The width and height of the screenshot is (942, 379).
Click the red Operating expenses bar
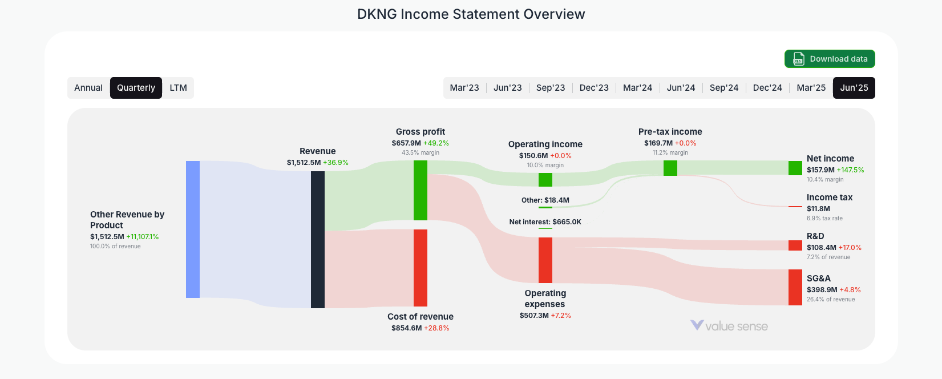coord(545,260)
